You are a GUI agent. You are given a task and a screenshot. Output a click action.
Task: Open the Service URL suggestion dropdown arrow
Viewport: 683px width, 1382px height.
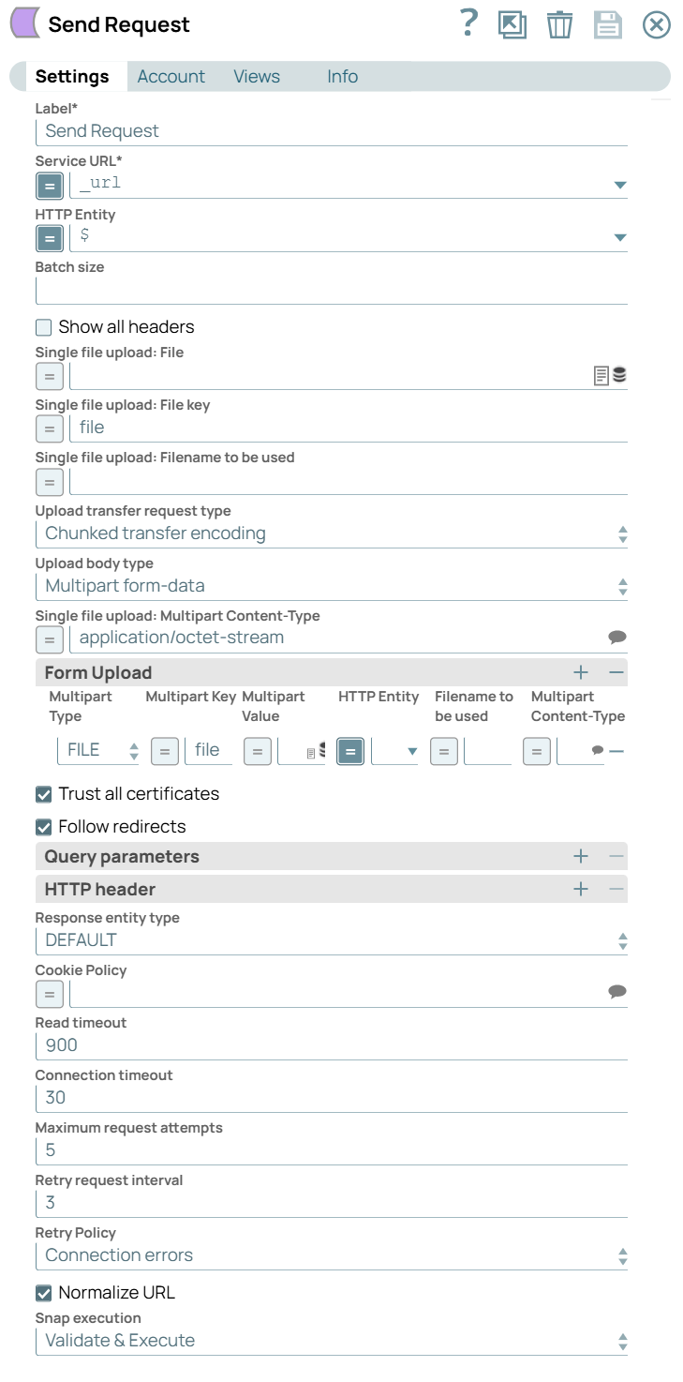[620, 185]
